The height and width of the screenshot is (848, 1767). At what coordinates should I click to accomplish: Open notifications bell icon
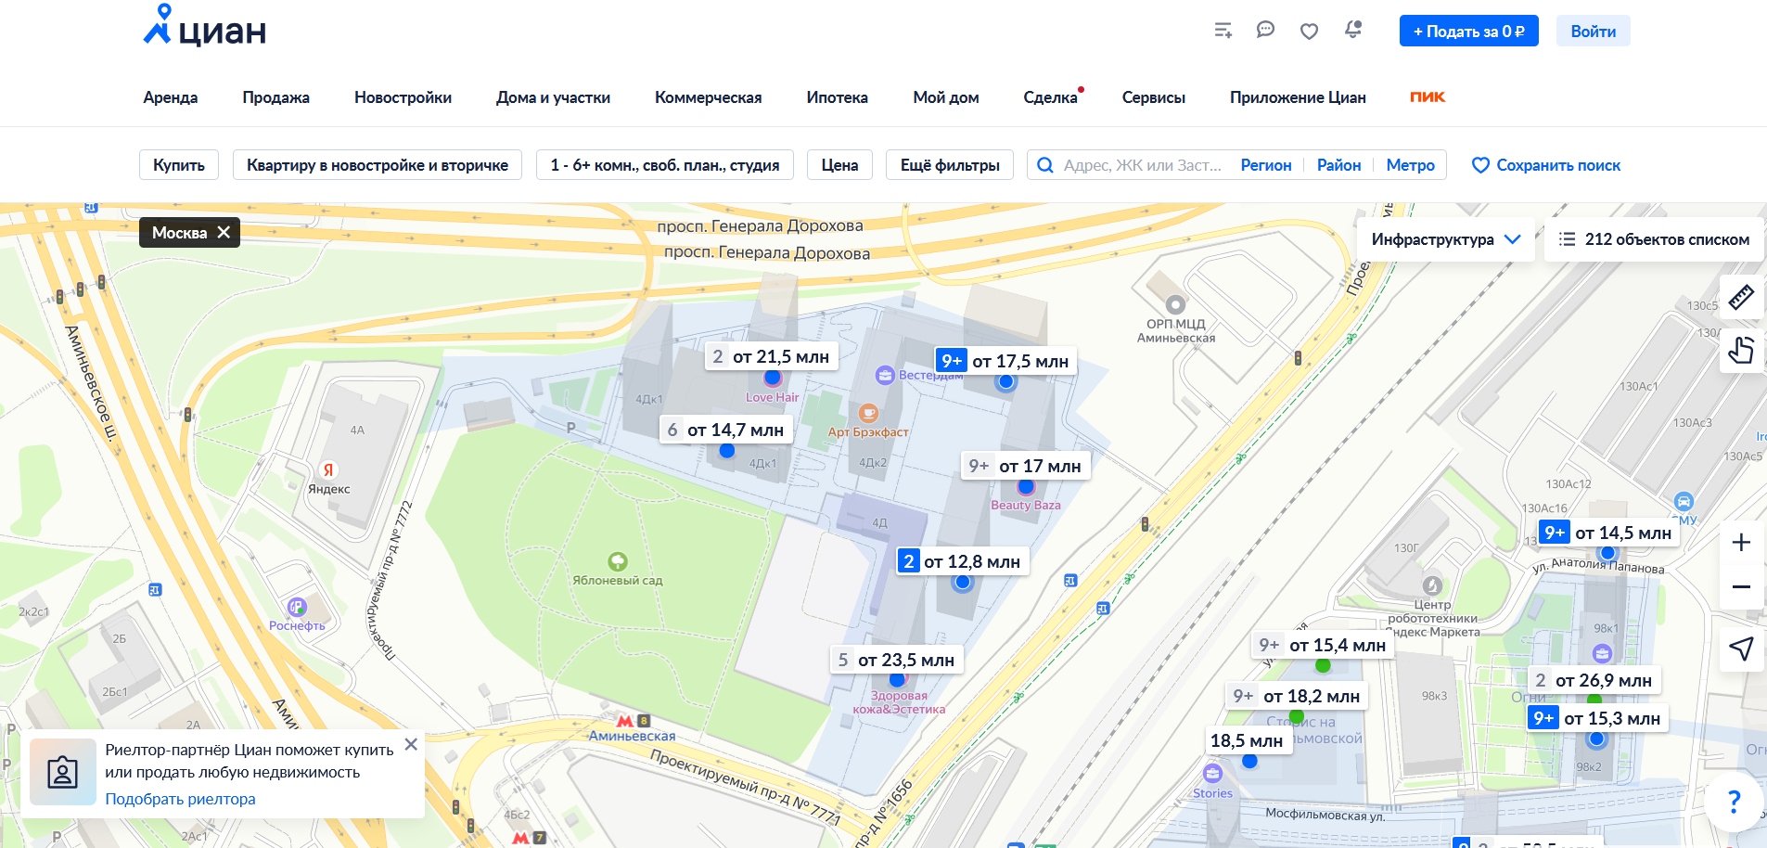pyautogui.click(x=1353, y=30)
